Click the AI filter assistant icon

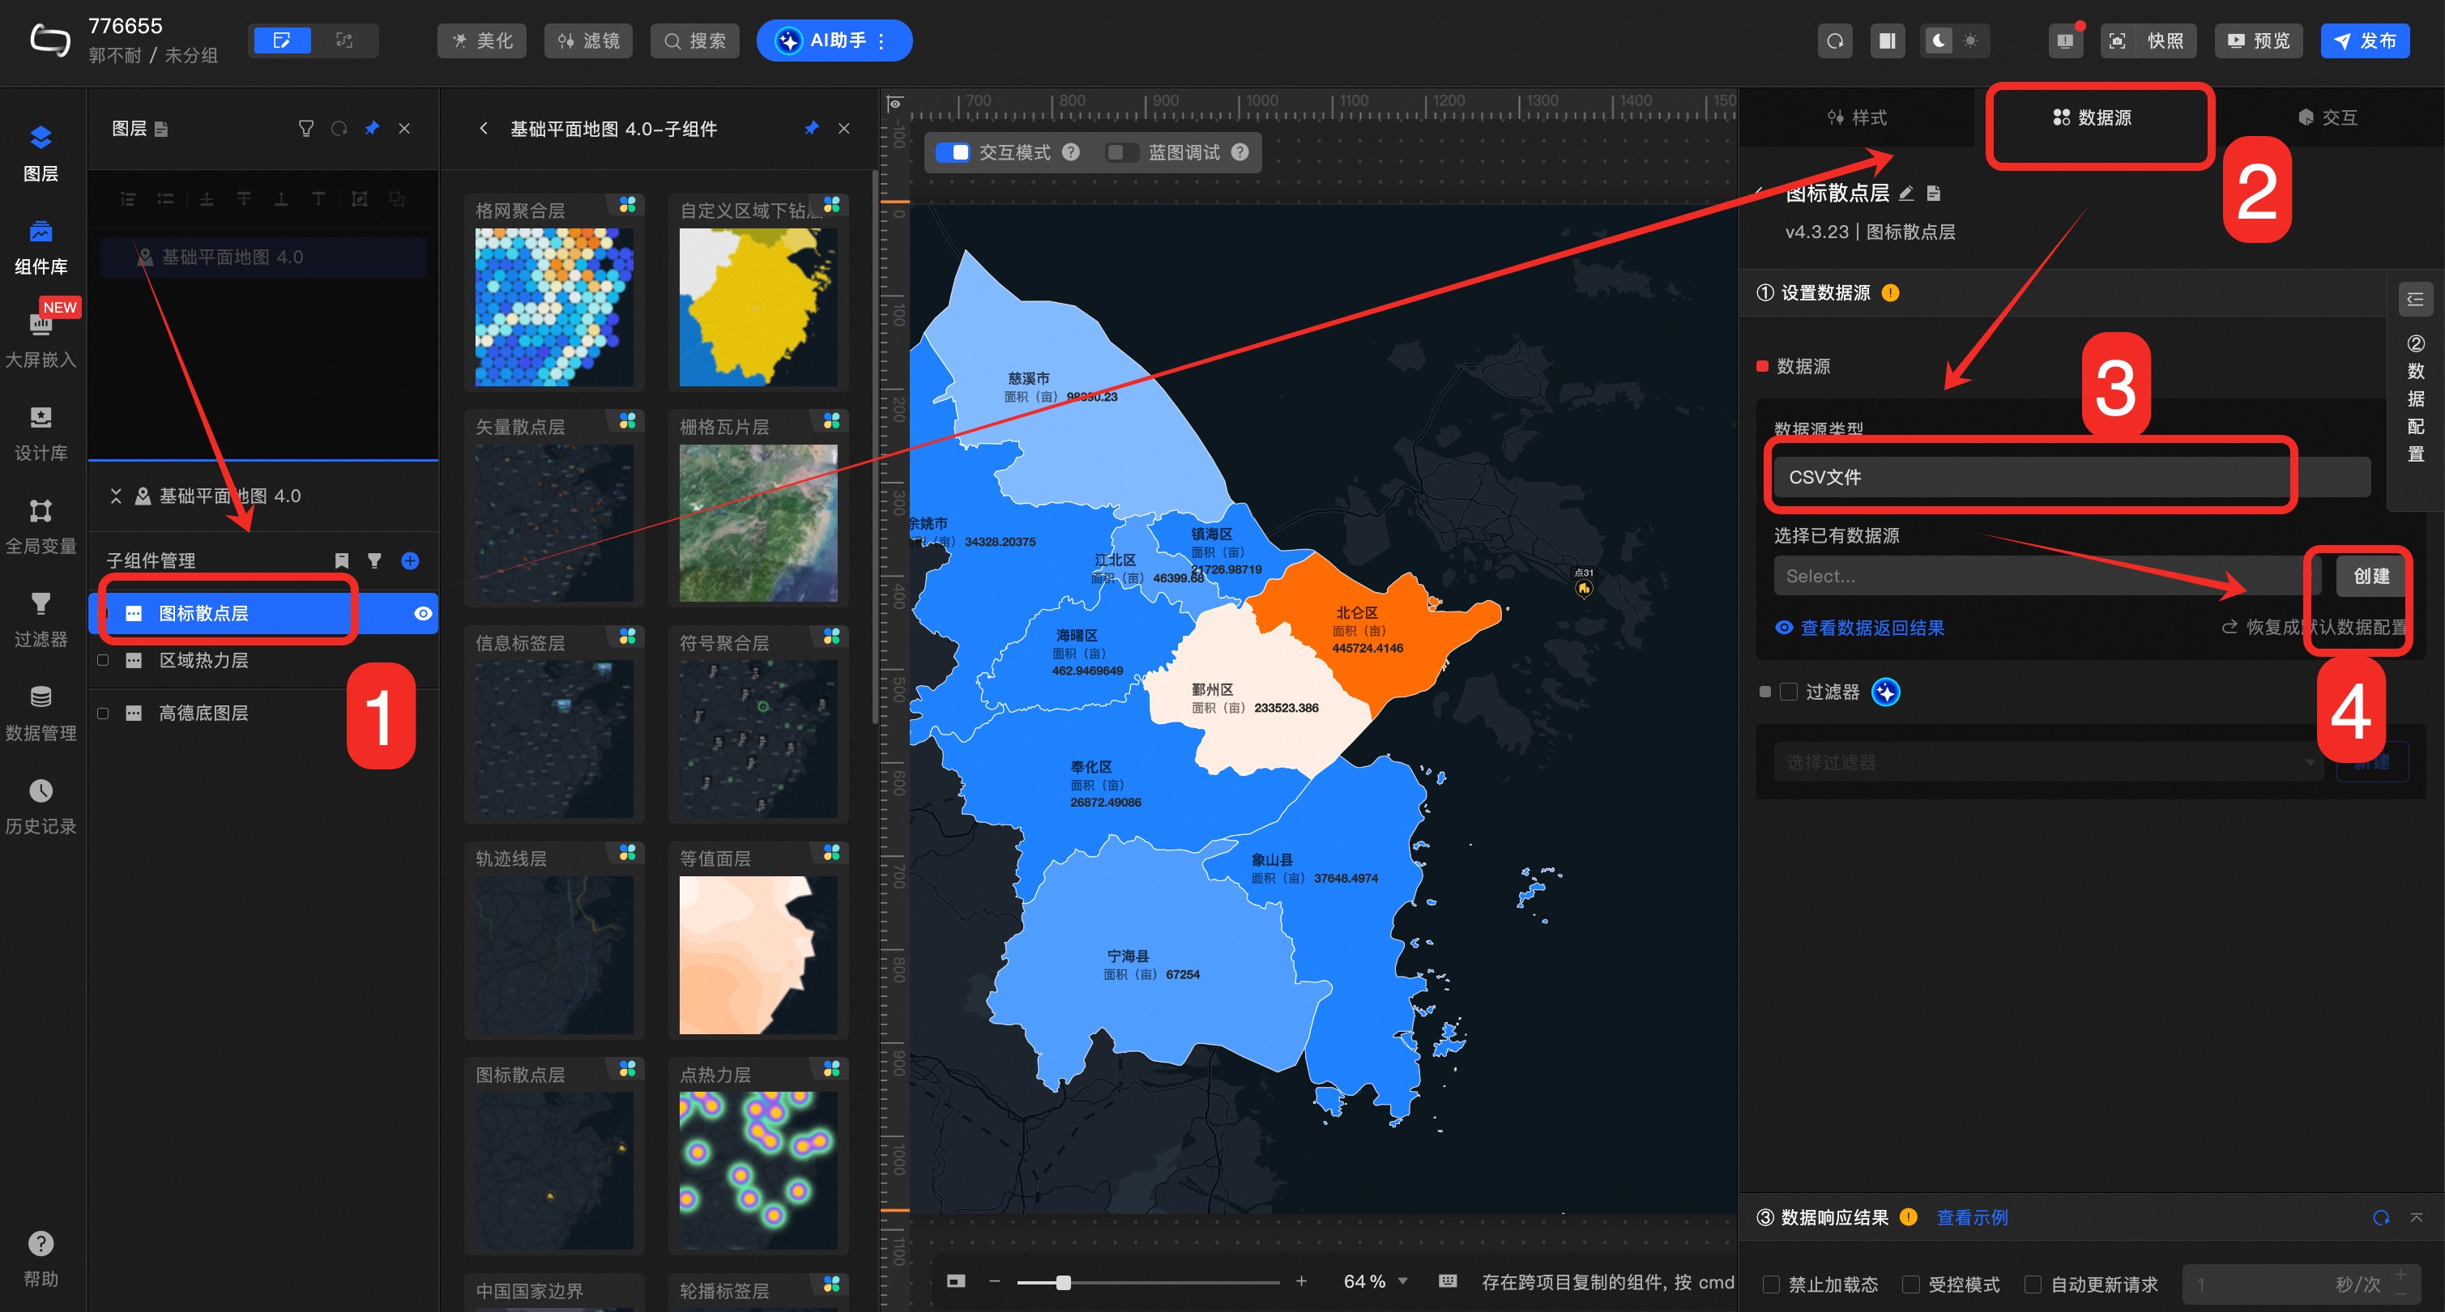coord(1885,692)
